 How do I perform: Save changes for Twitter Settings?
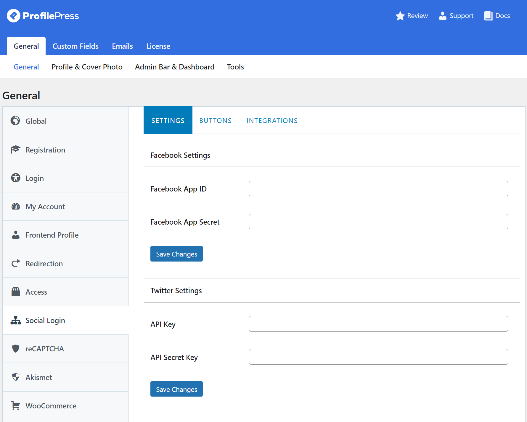click(x=176, y=389)
